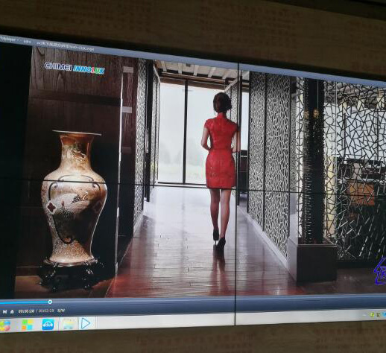Click the seek bar handle knob
This screenshot has height=353, width=386.
coord(50,302)
